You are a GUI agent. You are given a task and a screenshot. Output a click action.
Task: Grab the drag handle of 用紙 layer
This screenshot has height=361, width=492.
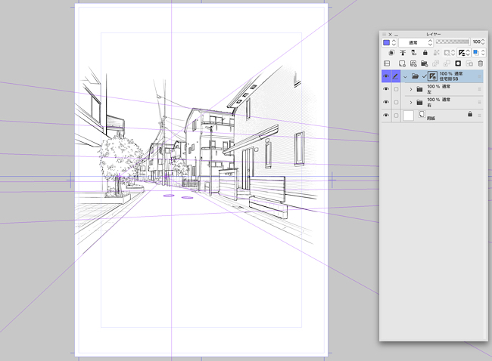(x=479, y=116)
